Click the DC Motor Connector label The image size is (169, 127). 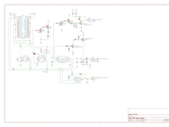[96, 19]
